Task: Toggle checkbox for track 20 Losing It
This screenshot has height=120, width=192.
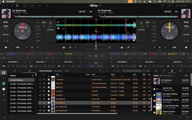Action: [x=40, y=91]
